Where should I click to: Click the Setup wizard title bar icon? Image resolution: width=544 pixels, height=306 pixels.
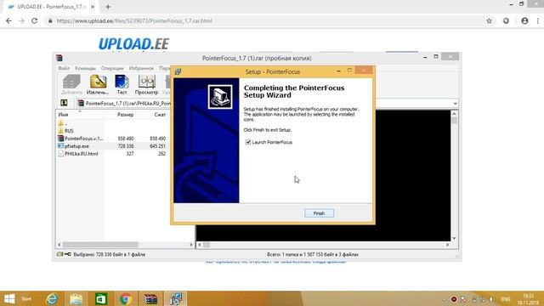(178, 71)
